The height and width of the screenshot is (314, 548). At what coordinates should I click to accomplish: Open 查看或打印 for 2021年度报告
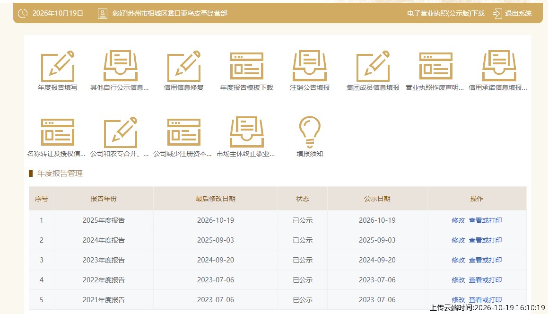[x=485, y=300]
